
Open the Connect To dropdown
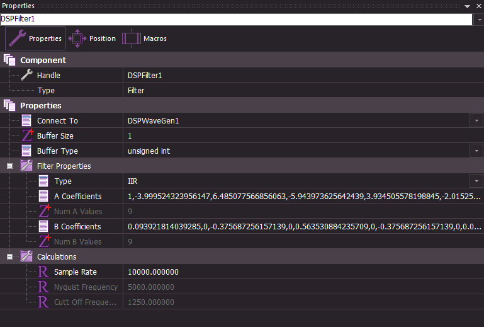click(475, 120)
